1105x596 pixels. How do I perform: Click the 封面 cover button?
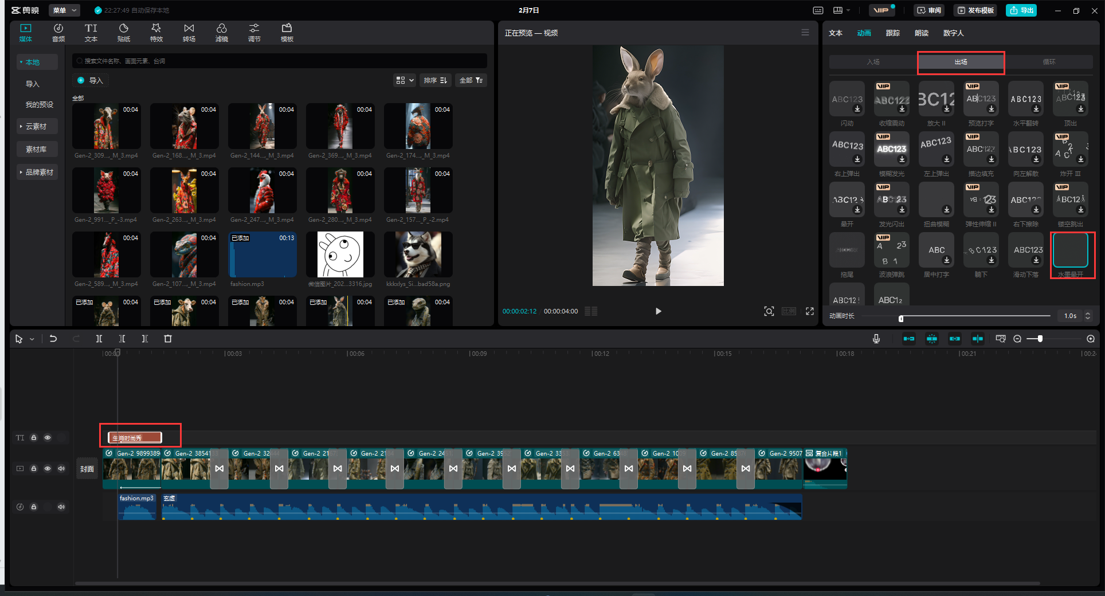[87, 469]
